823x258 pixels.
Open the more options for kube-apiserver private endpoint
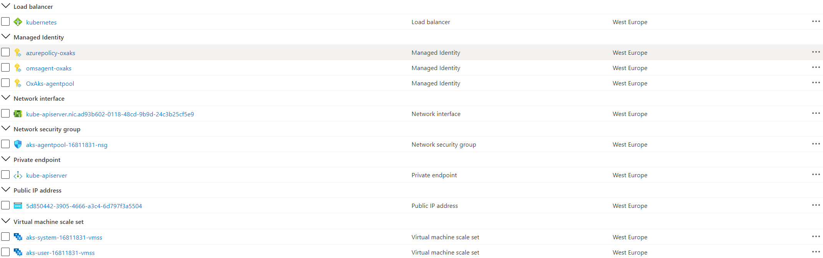point(816,175)
